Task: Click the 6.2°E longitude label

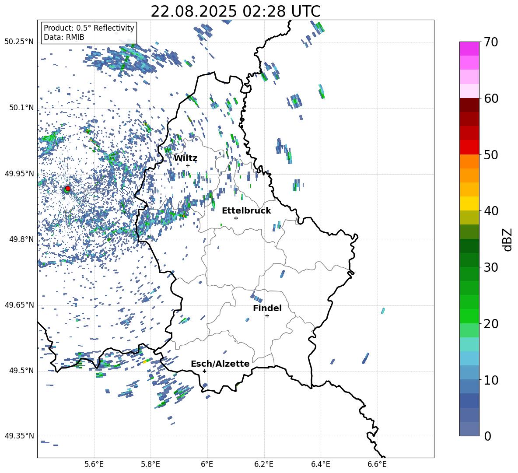Action: pyautogui.click(x=264, y=464)
